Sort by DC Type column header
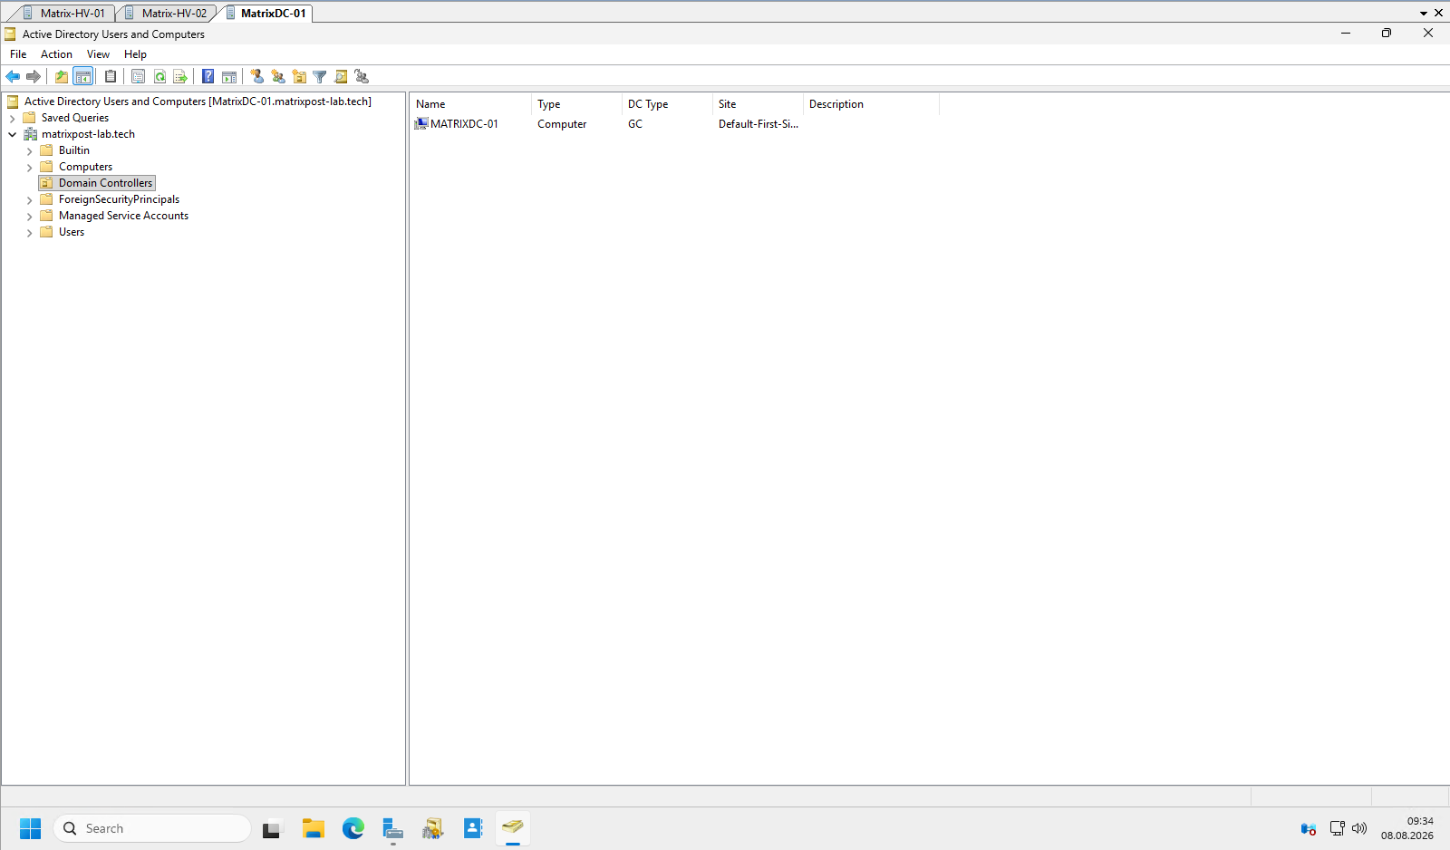Screen dimensions: 1450x850 coord(667,104)
